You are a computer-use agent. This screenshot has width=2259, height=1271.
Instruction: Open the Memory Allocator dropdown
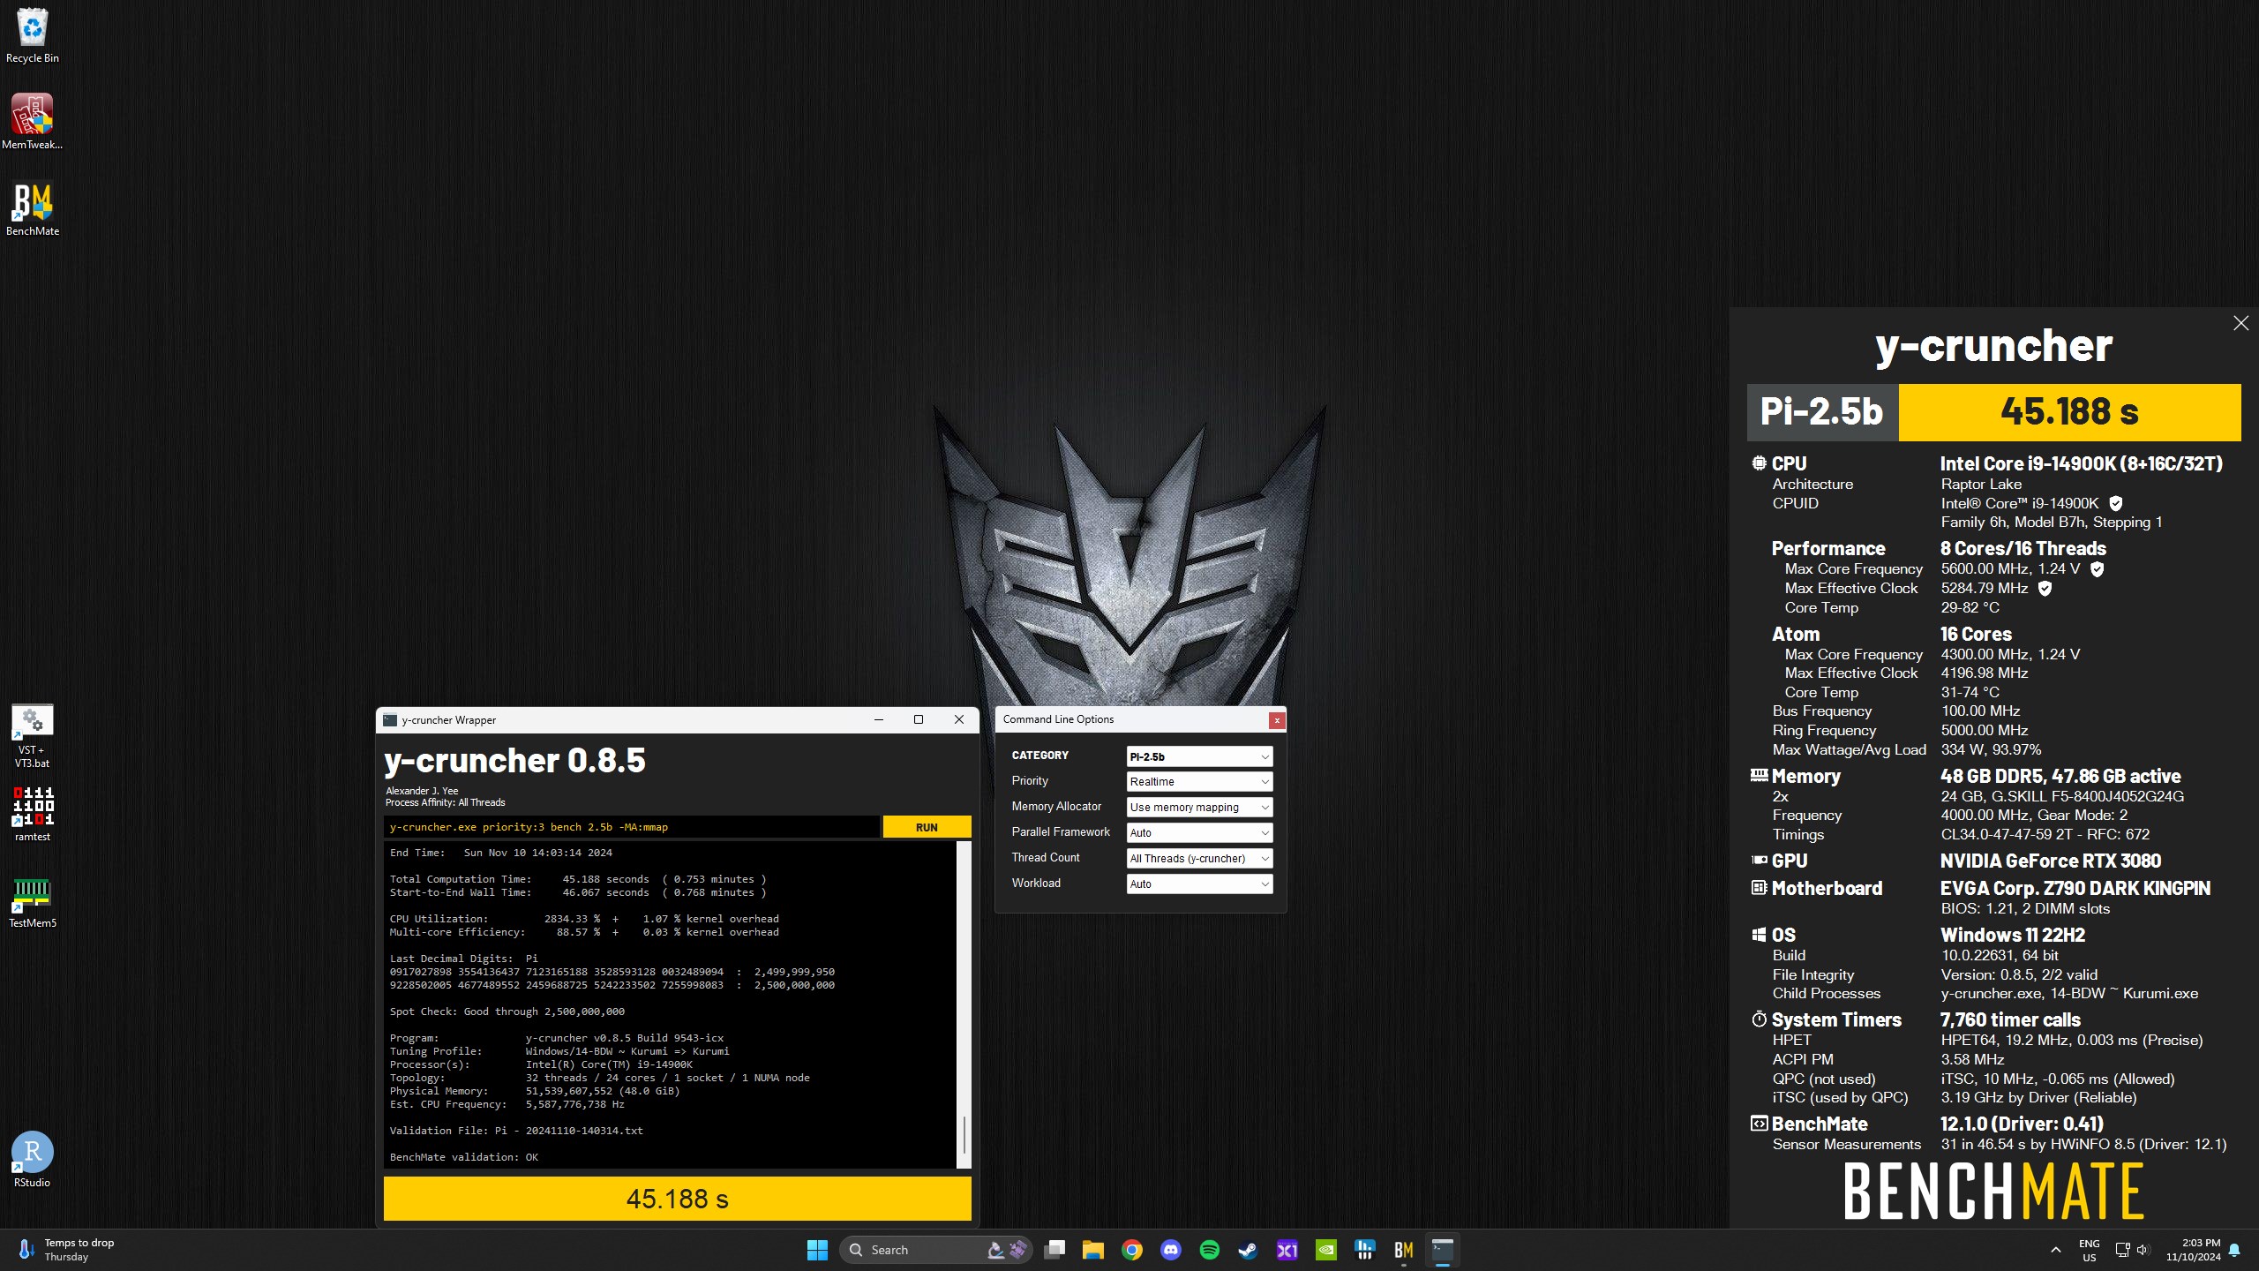pyautogui.click(x=1199, y=807)
